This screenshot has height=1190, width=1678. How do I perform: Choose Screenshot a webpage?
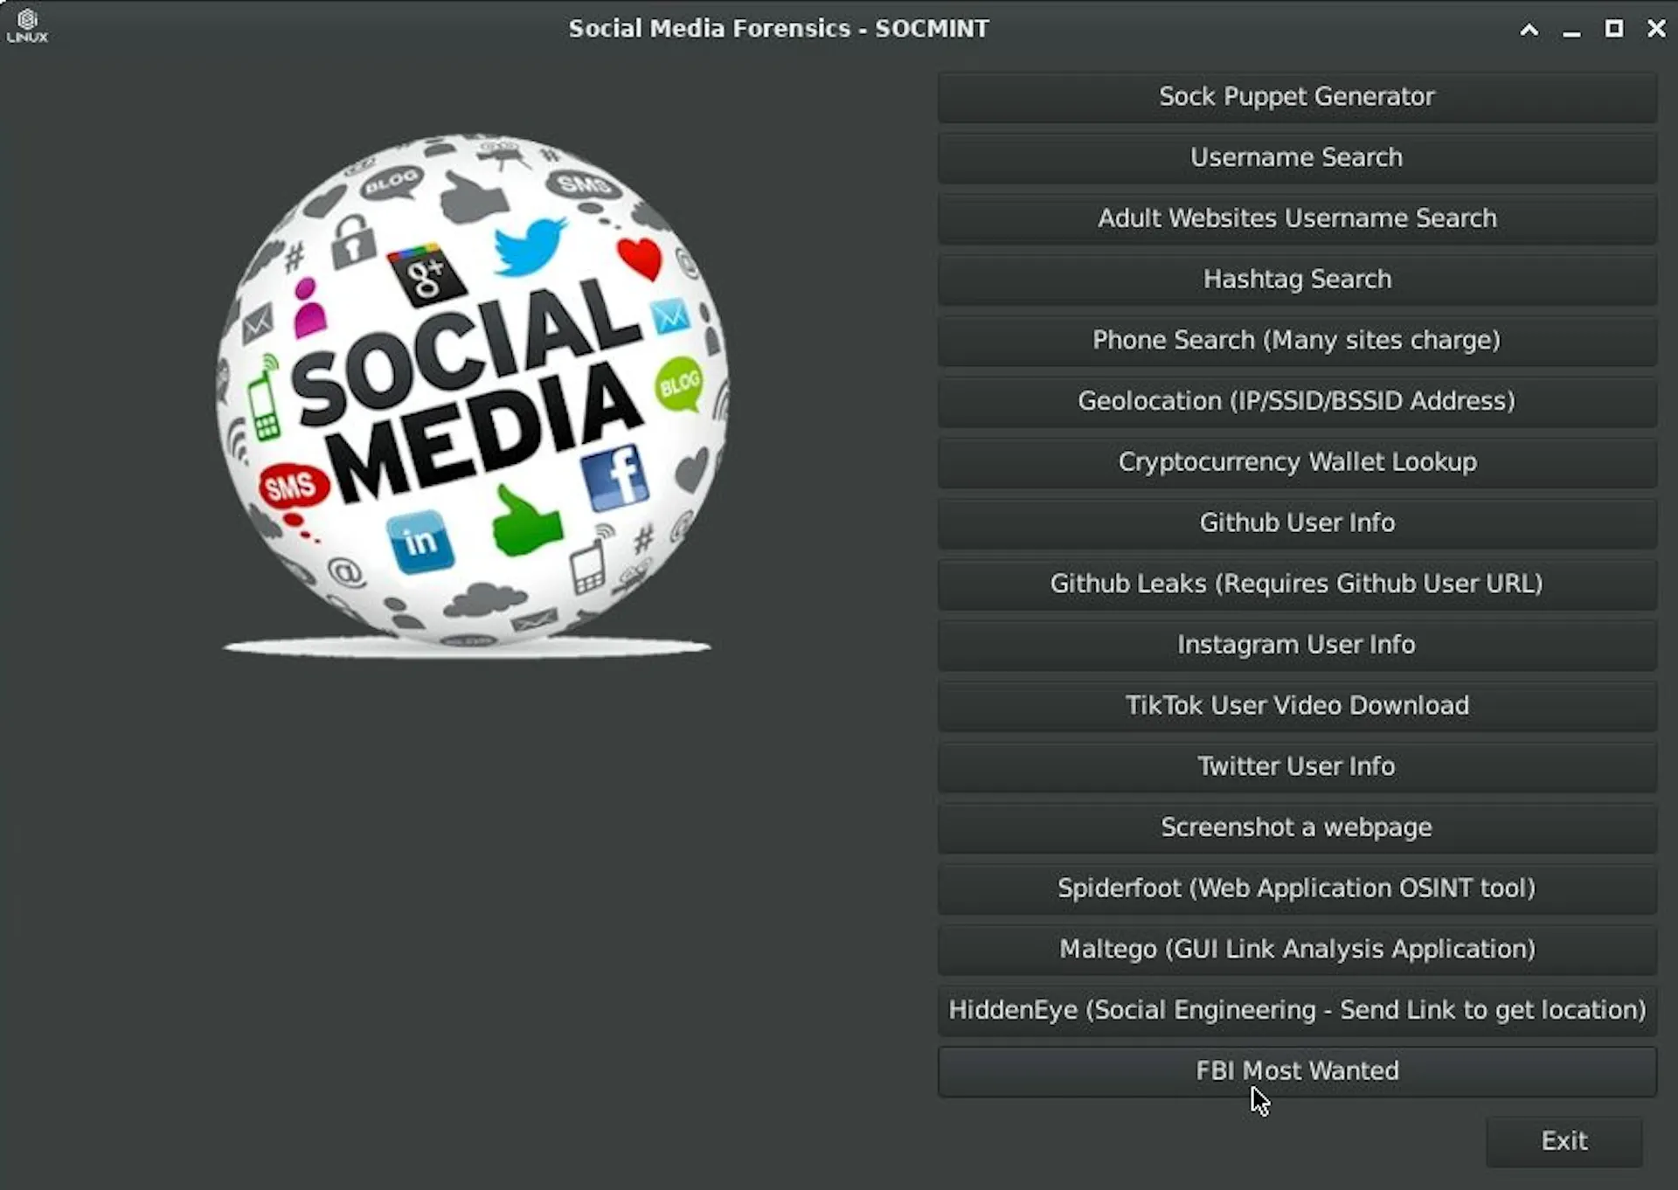(1297, 827)
